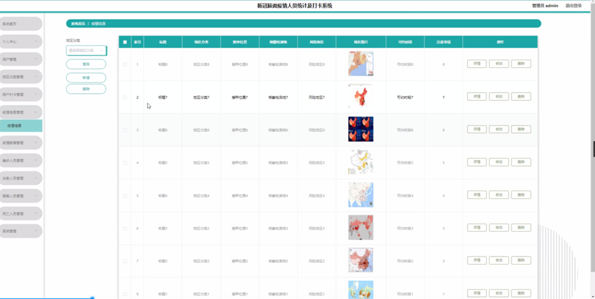Expand the 隔离人员管理 sidebar menu

(21, 195)
